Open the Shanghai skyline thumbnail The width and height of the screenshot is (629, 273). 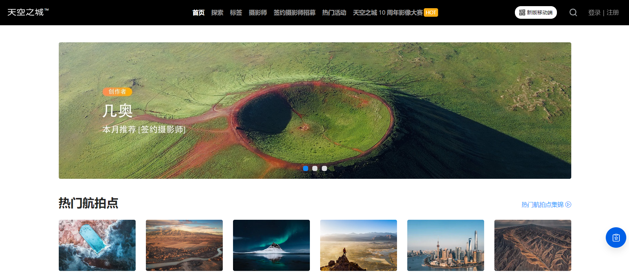[x=446, y=245]
